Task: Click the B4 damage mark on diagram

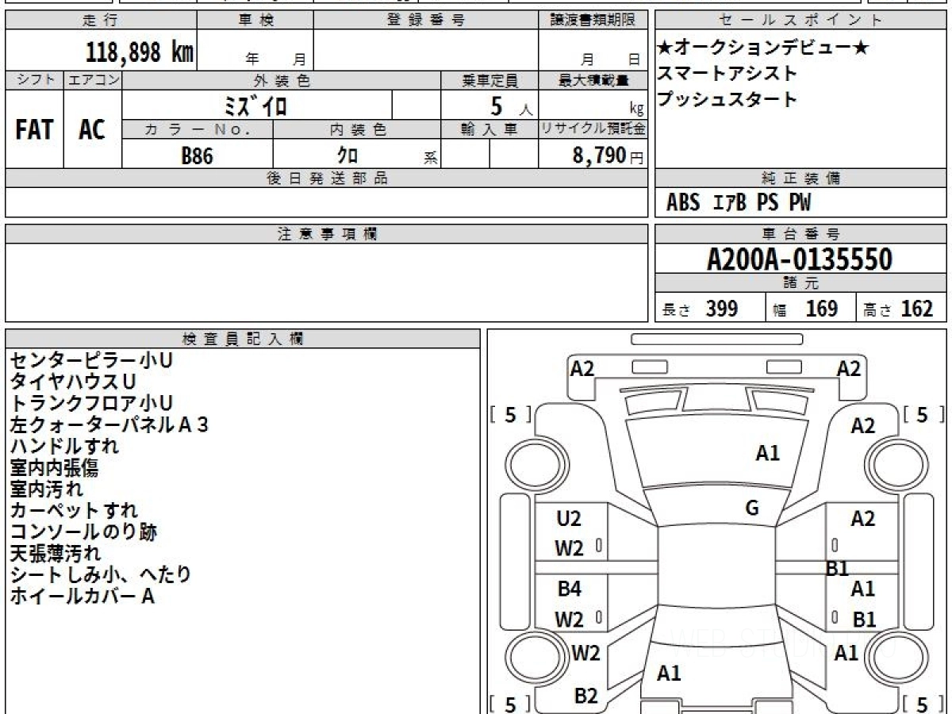Action: (x=569, y=589)
